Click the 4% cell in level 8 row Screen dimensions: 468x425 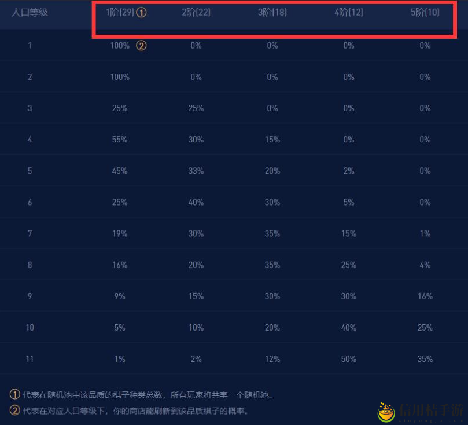click(x=425, y=265)
